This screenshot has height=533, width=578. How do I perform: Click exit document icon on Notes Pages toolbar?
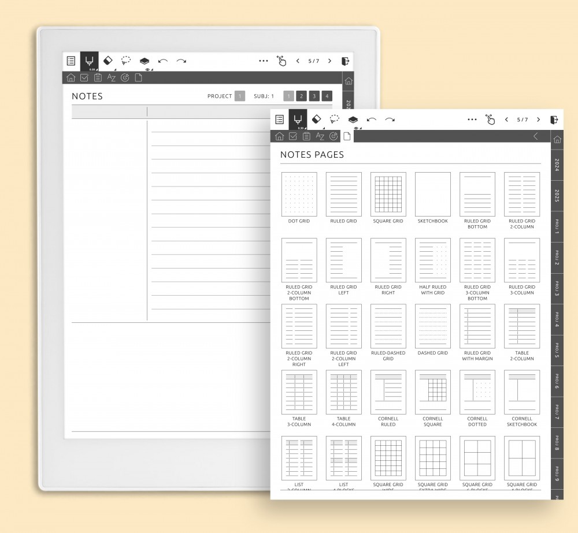(554, 120)
